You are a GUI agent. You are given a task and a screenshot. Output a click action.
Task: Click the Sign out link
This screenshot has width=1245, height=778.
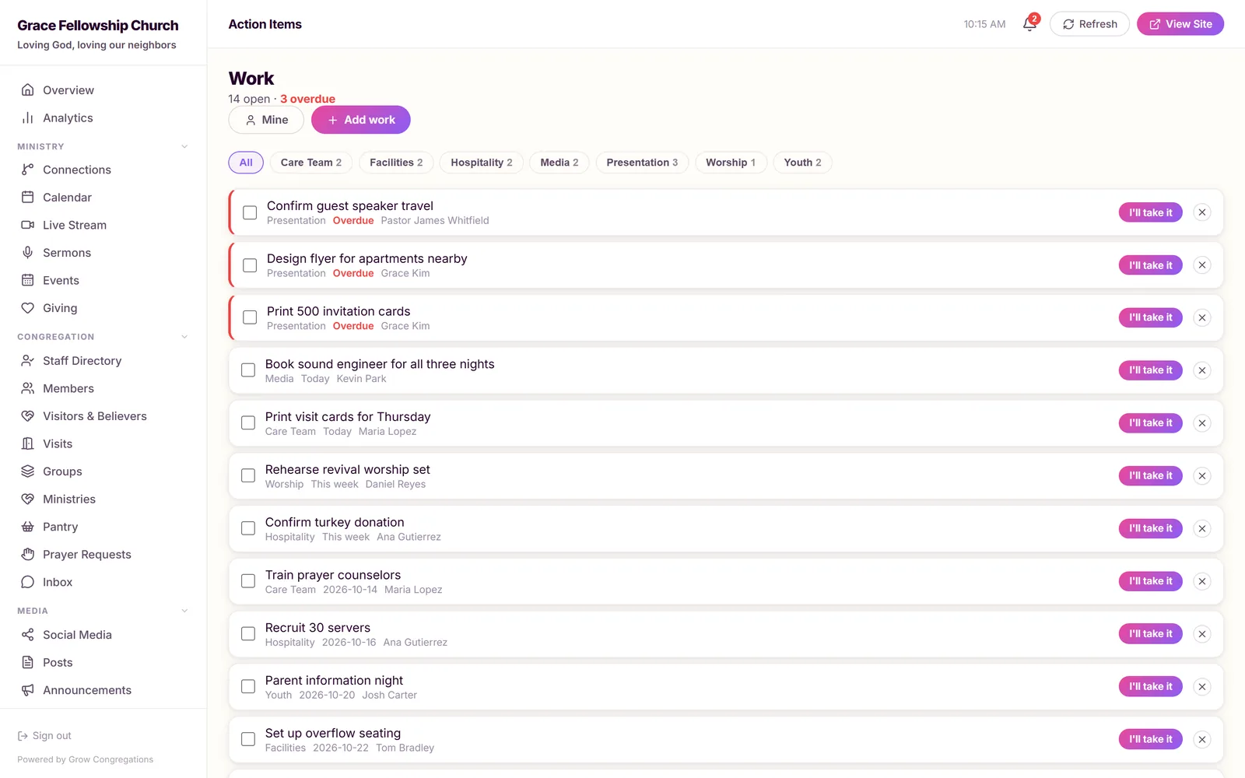click(44, 736)
